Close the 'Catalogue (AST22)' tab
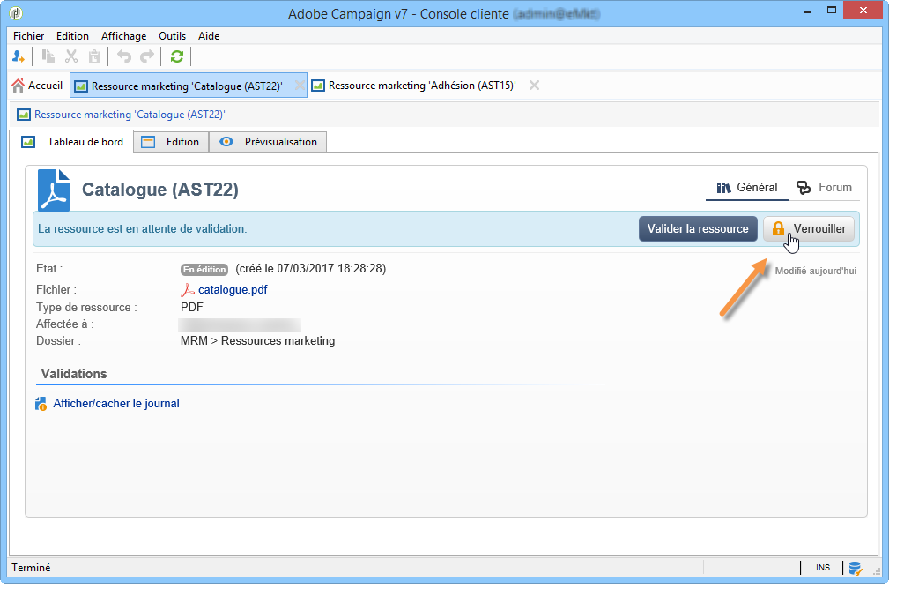Screen dimensions: 904x611 (x=300, y=86)
